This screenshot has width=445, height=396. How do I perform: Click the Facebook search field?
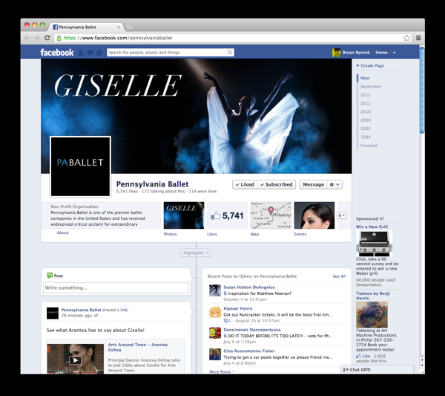click(x=167, y=52)
